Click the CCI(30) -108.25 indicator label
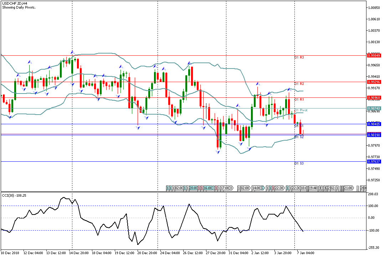385x257 pixels. pos(14,196)
